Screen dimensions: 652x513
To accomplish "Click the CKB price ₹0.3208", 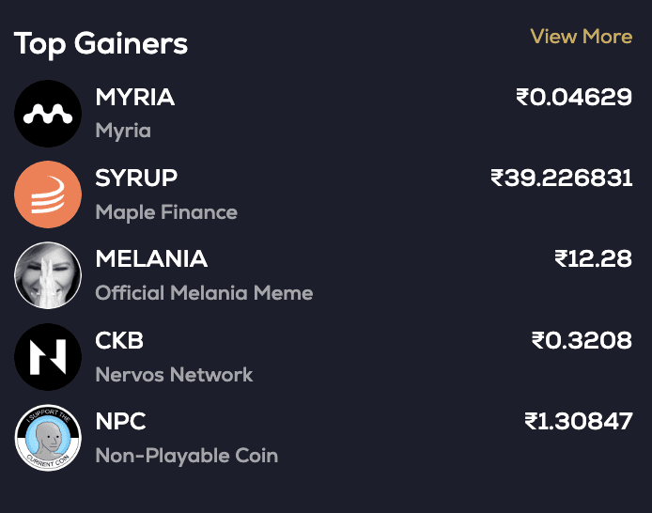I will tap(582, 340).
